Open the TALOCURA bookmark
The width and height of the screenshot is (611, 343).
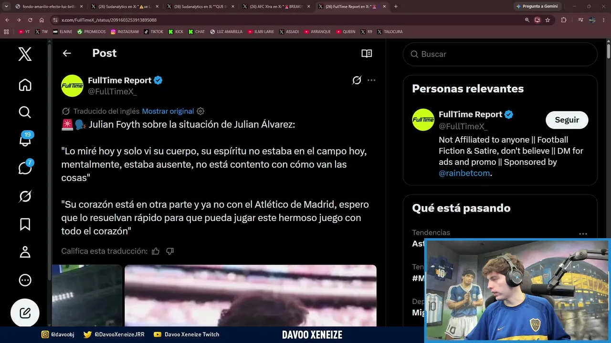tap(390, 32)
